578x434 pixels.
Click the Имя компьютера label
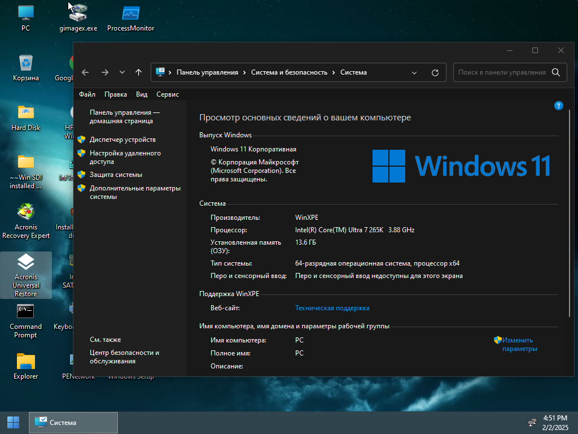tap(238, 340)
